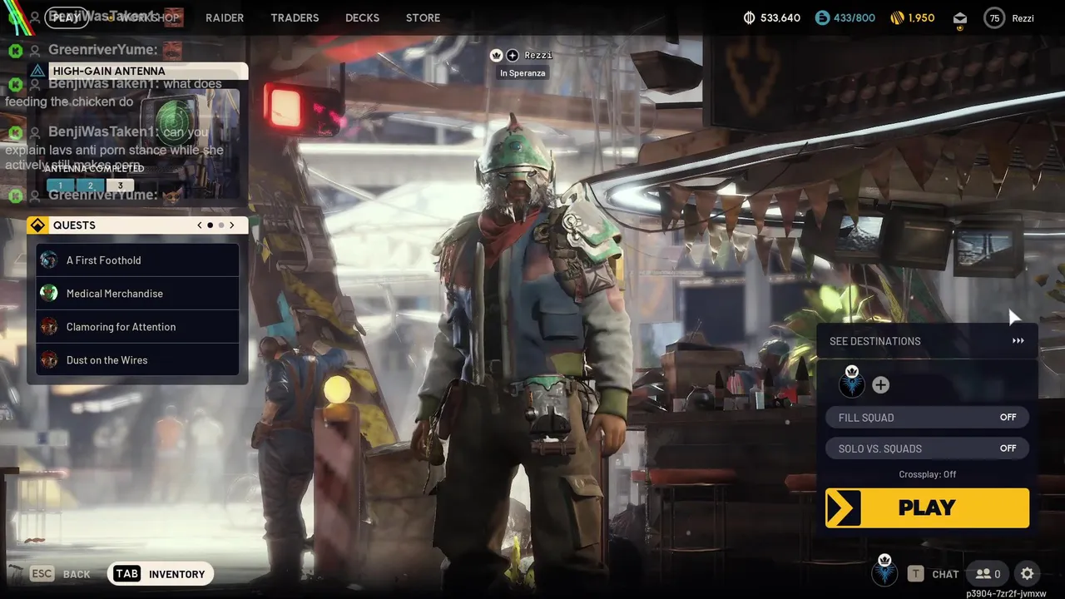
Task: Click the crown leader icon next to Rezzi nameplate
Action: (x=497, y=55)
